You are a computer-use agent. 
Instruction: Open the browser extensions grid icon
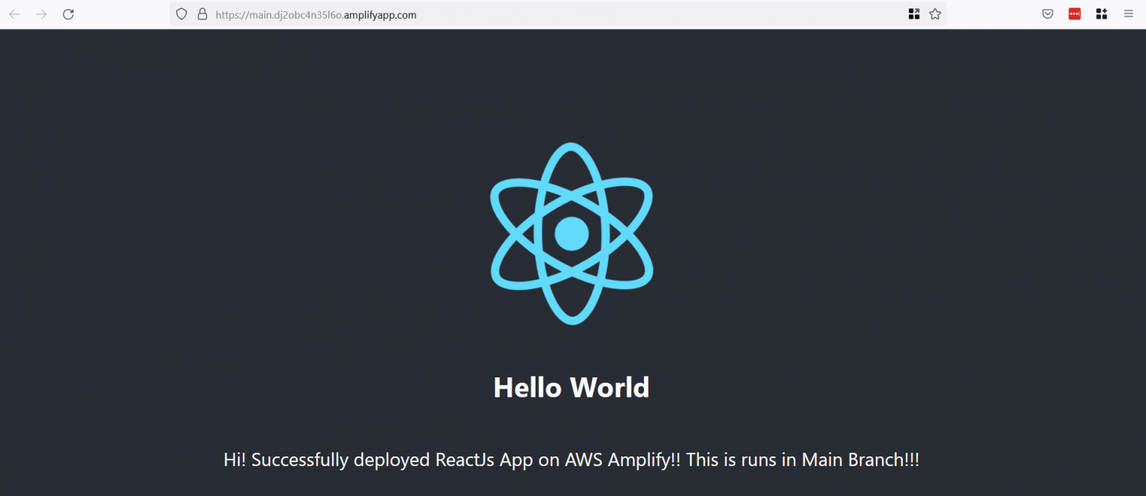pyautogui.click(x=1101, y=13)
